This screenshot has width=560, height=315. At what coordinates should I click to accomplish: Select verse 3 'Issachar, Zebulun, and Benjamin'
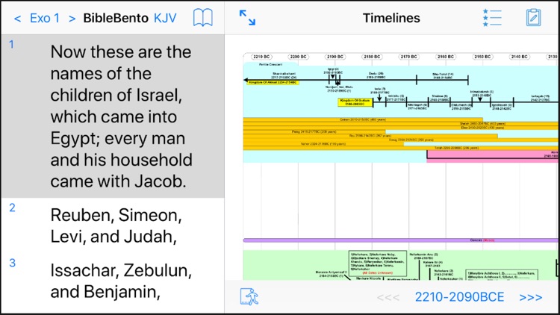(x=121, y=281)
